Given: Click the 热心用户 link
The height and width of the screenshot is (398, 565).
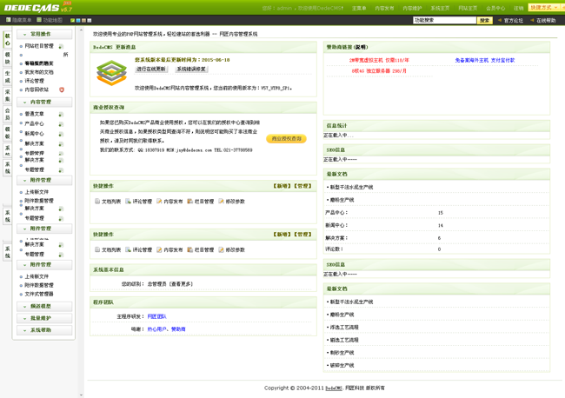Looking at the screenshot, I should (156, 329).
